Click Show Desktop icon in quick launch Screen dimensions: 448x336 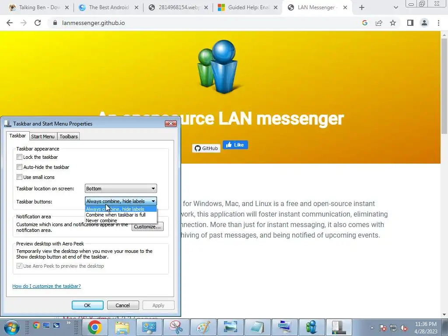46,325
